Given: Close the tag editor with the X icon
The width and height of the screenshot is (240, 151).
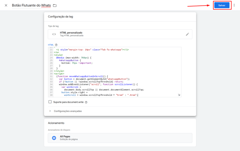Looking at the screenshot, I should coord(6,6).
